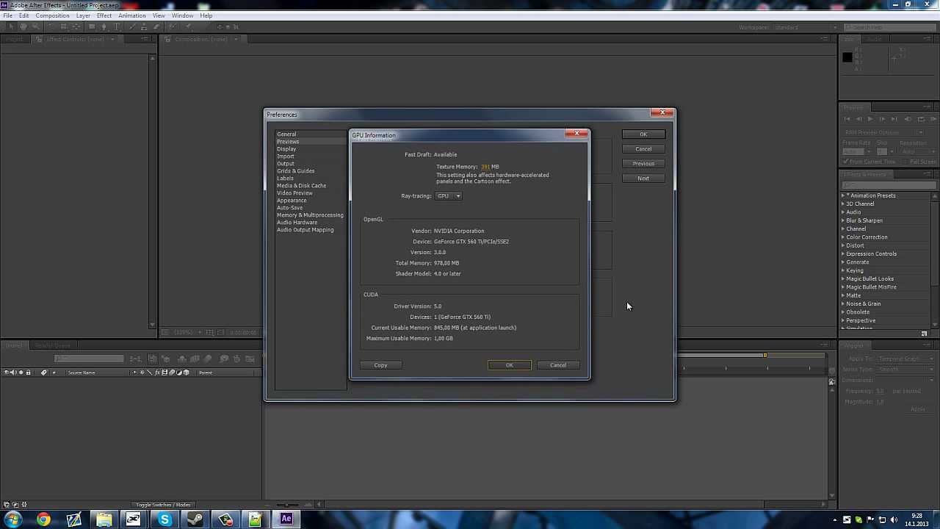The height and width of the screenshot is (529, 940).
Task: Open the Window menu
Action: click(182, 15)
